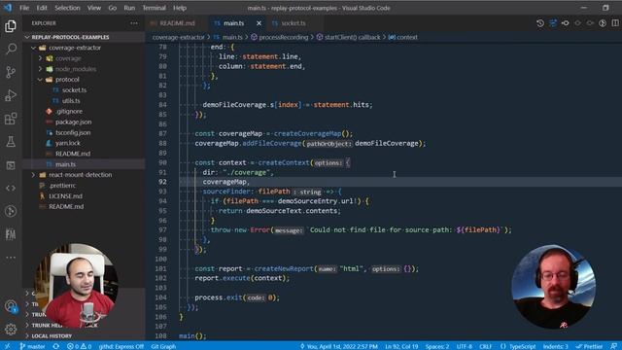Change CRLF end of line sequence
The height and width of the screenshot is (350, 622).
coord(486,346)
